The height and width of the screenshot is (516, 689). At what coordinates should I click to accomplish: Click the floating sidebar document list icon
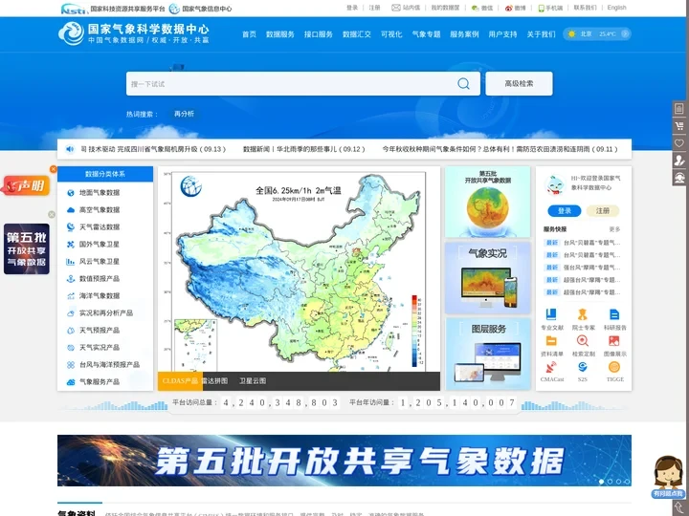pyautogui.click(x=679, y=108)
